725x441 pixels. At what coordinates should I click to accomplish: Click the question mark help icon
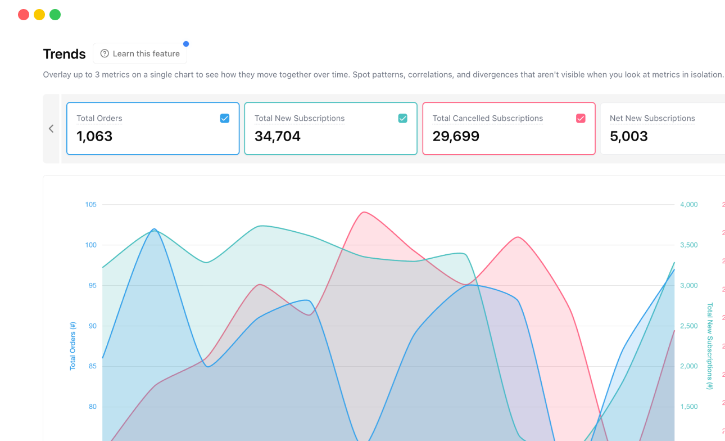pyautogui.click(x=104, y=53)
